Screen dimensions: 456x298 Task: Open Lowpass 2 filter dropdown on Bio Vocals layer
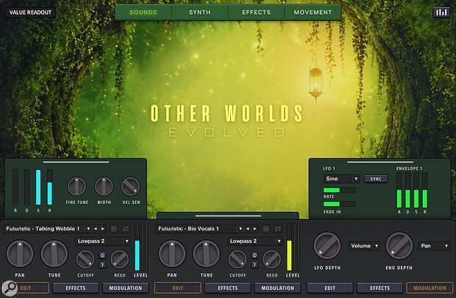pos(255,241)
